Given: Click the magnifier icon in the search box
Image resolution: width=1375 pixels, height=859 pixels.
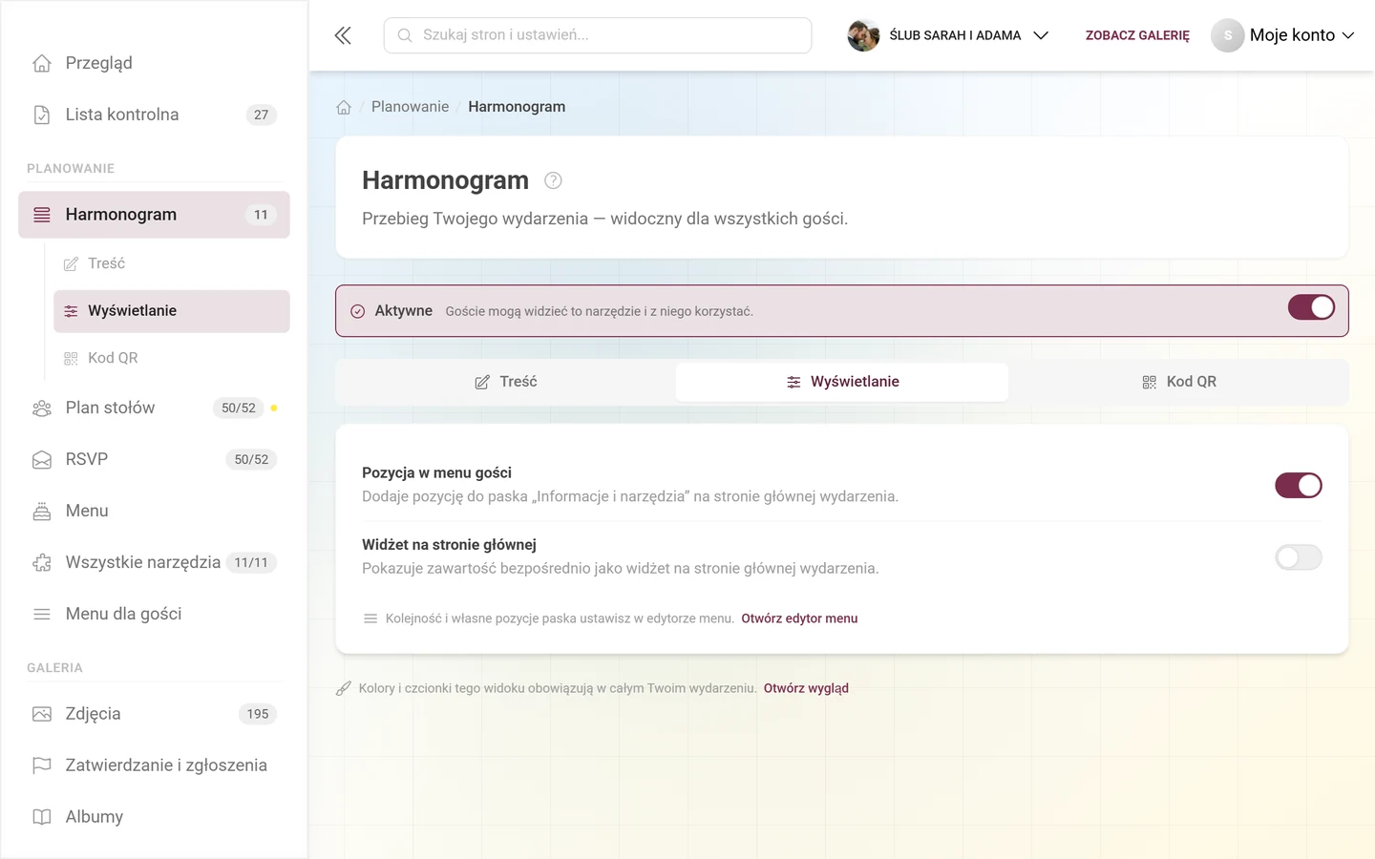Looking at the screenshot, I should 405,35.
